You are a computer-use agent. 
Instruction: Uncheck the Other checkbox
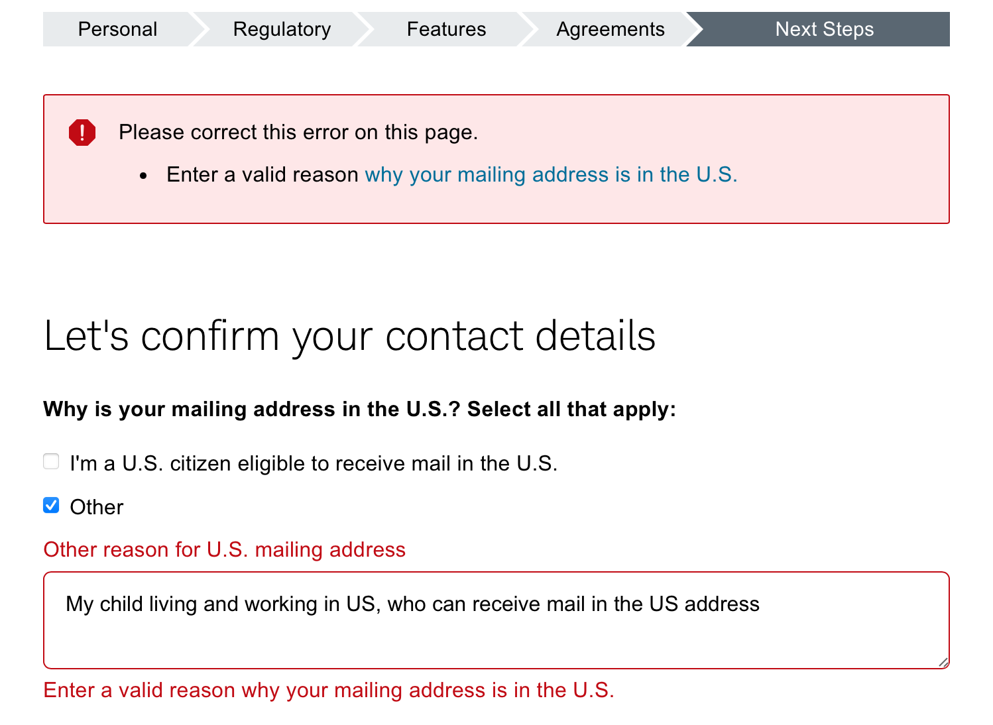pos(51,506)
